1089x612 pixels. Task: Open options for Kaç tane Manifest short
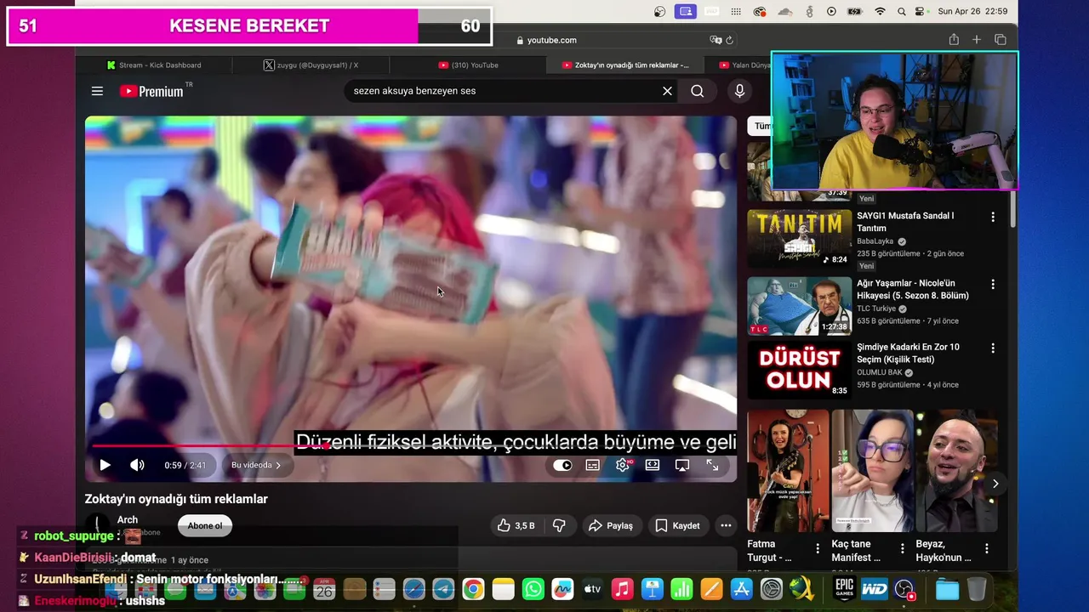coord(903,549)
